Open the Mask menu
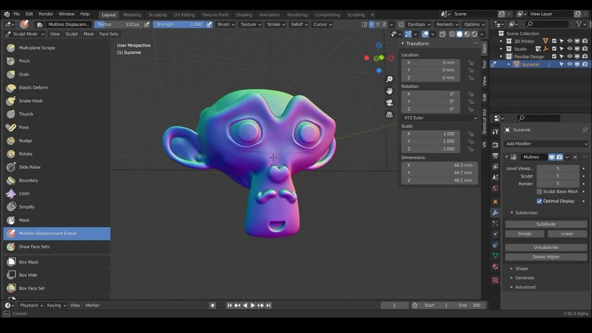Screen dimensions: 592x333 point(88,34)
